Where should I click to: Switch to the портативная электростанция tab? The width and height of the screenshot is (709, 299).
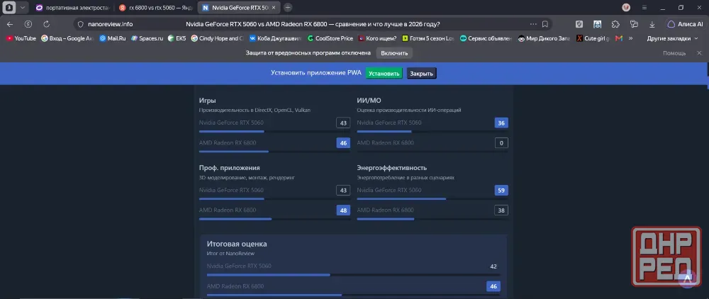[72, 8]
